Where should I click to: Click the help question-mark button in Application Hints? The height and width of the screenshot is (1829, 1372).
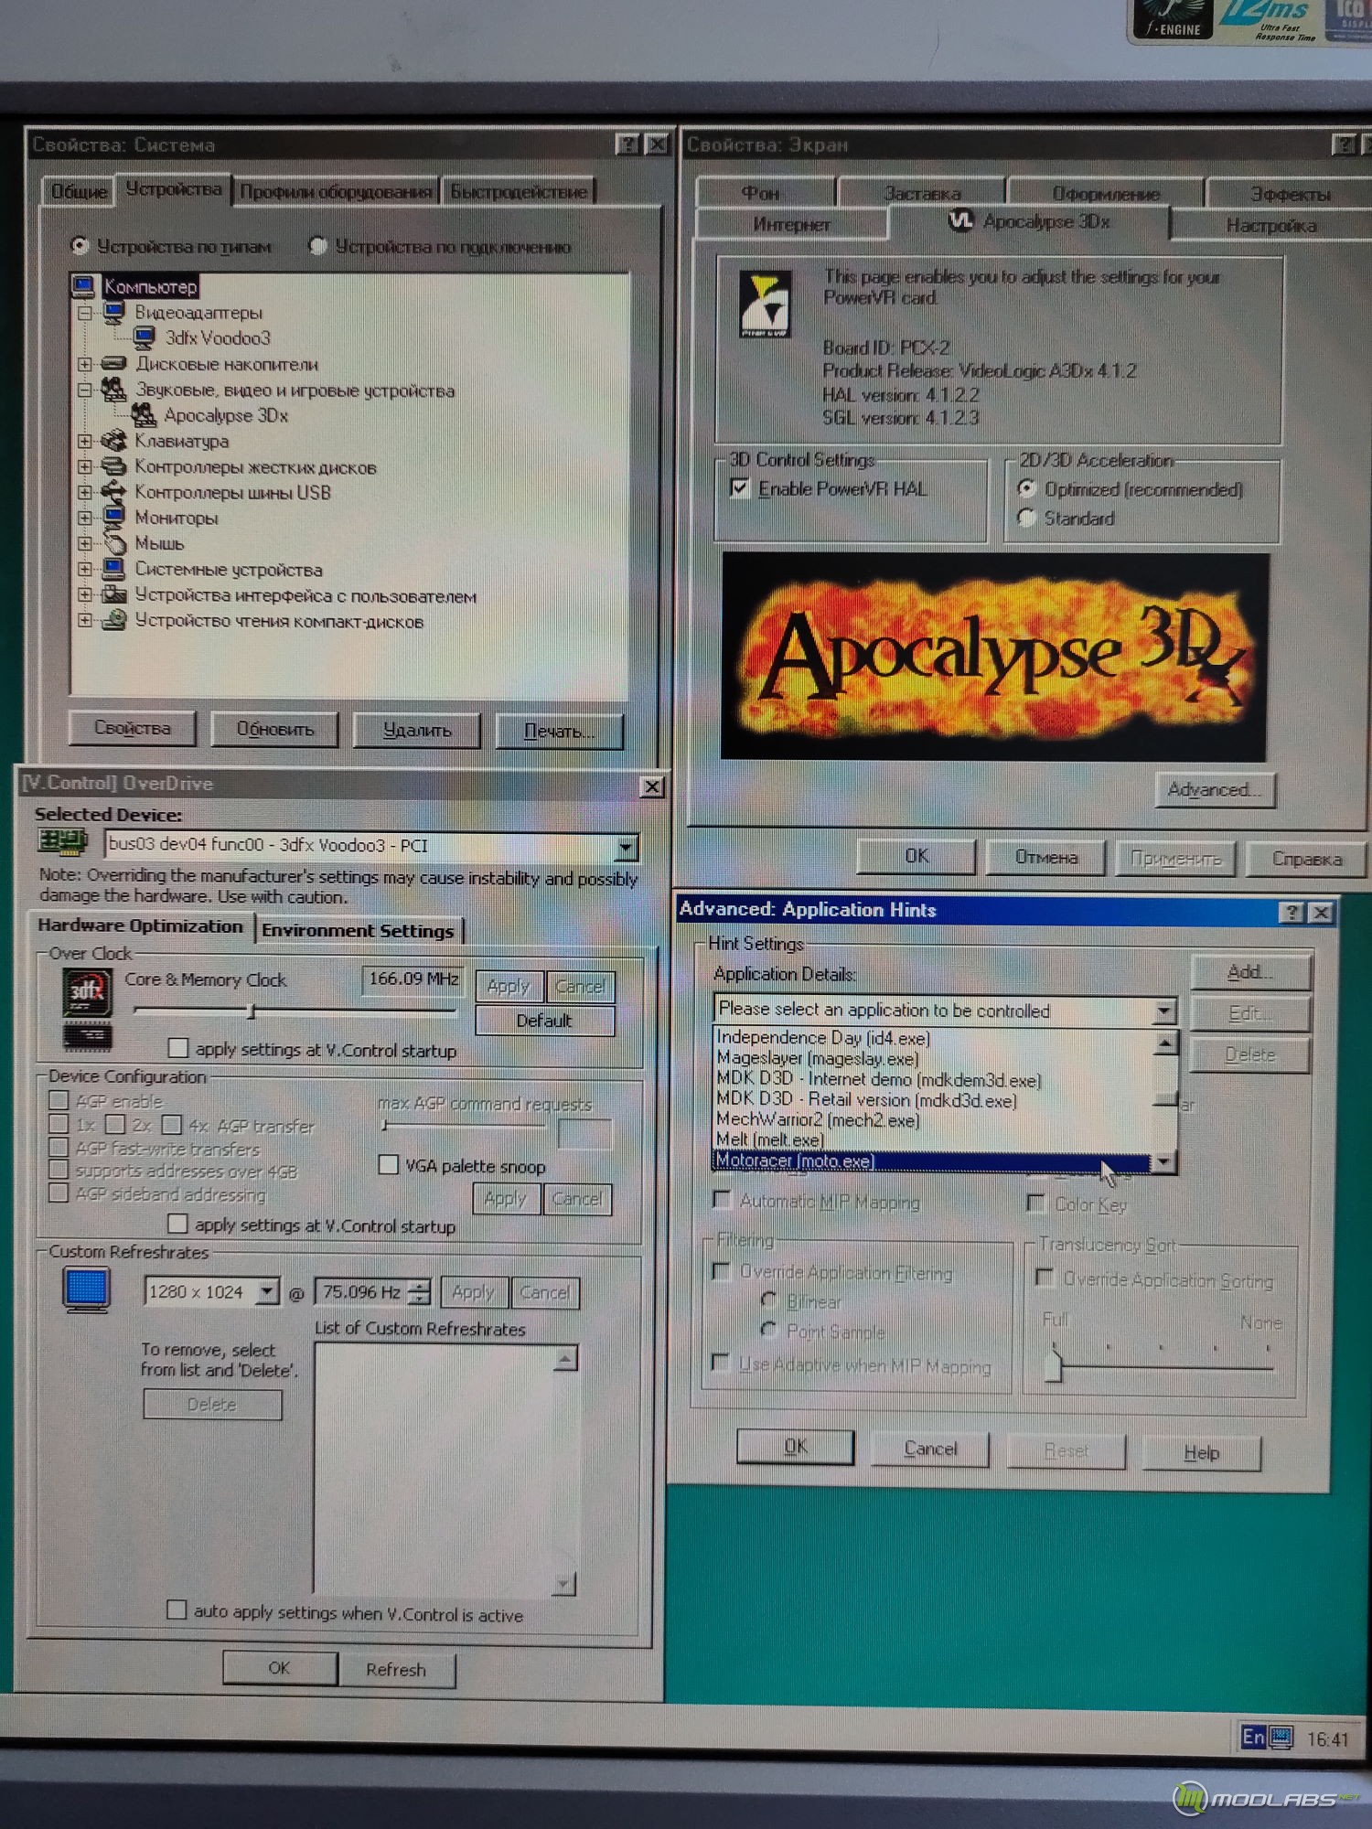tap(1292, 912)
